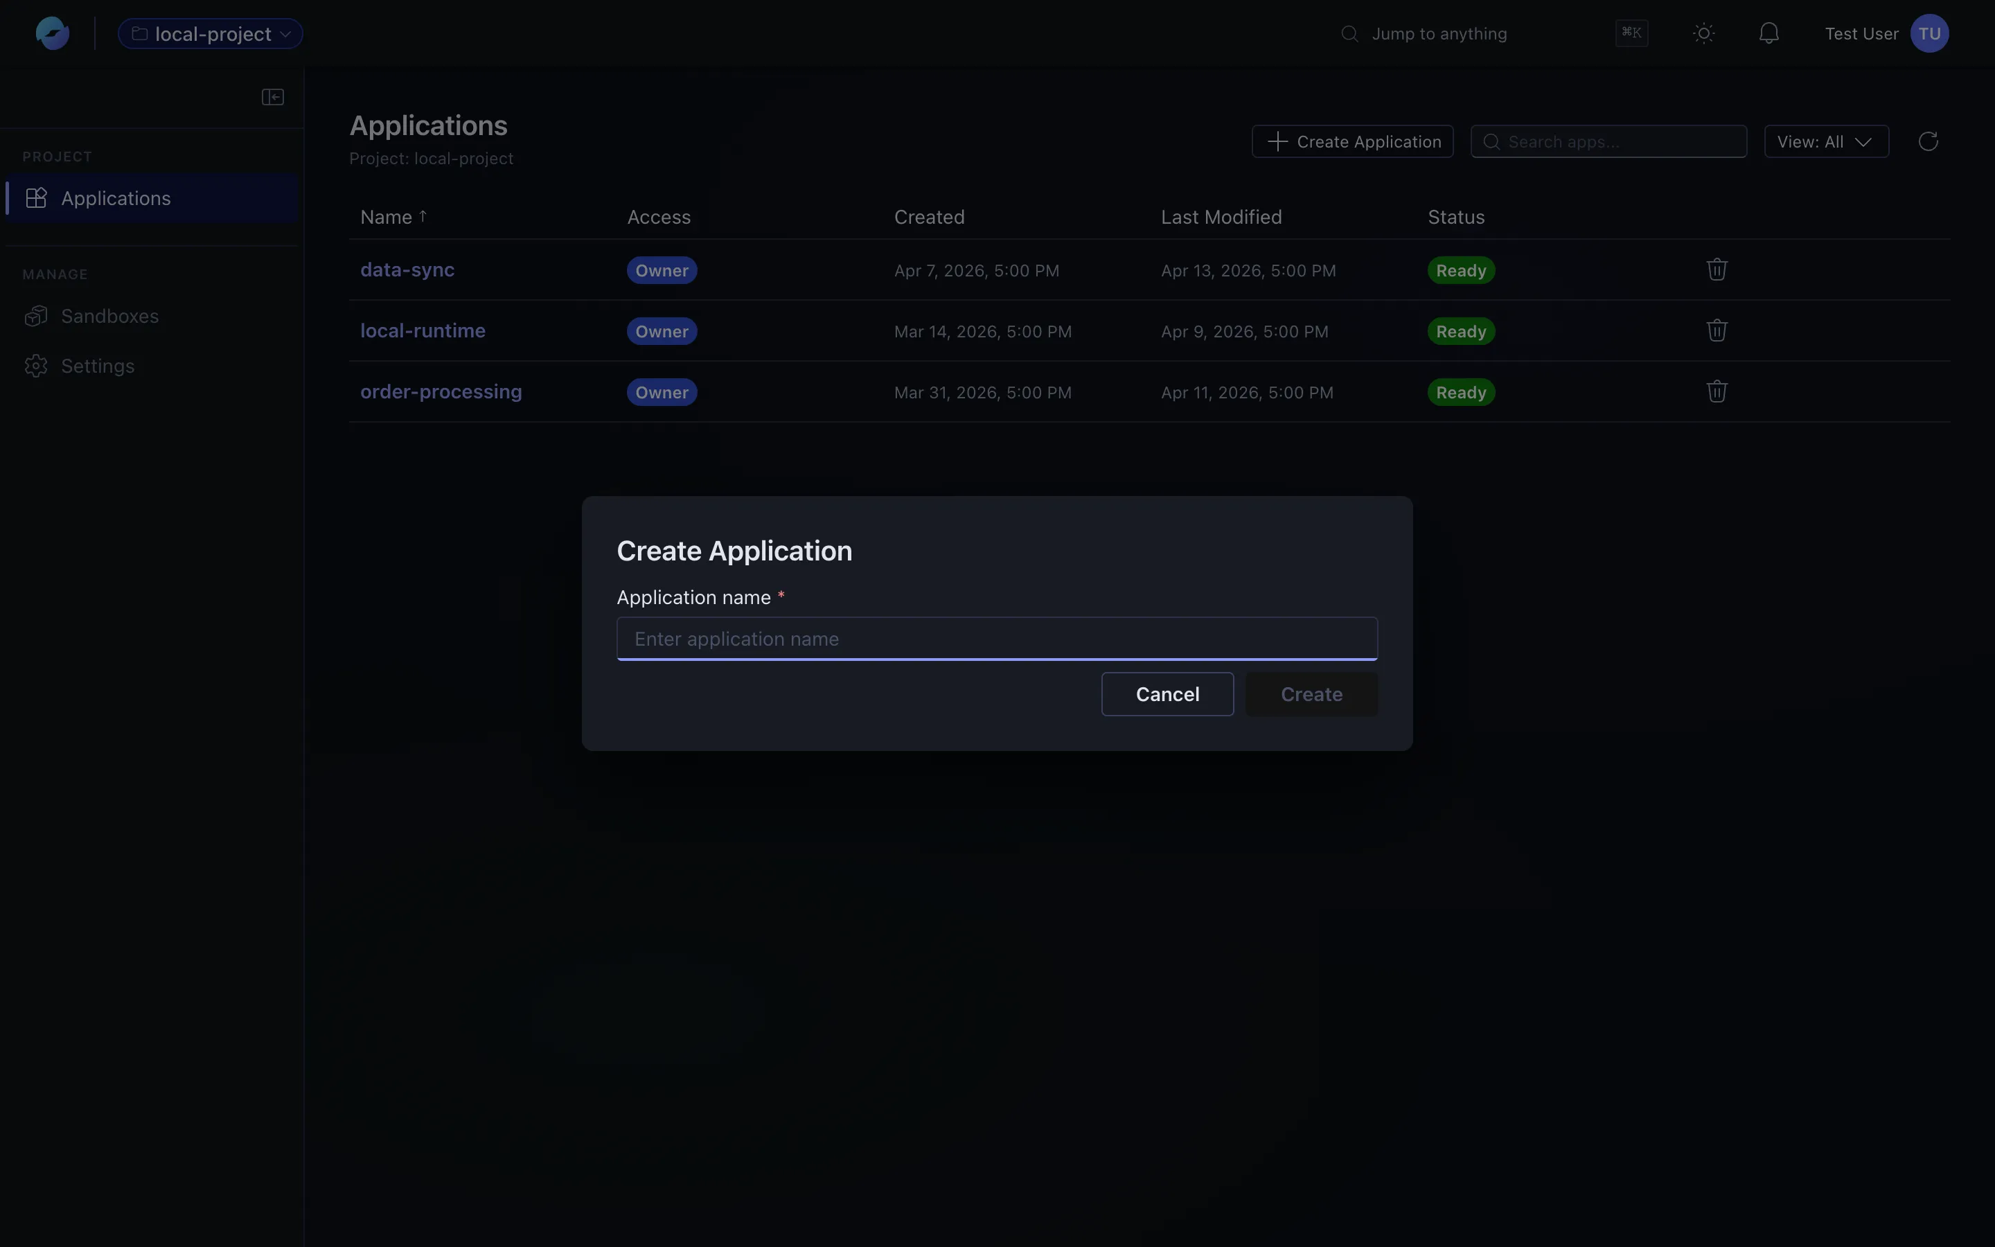Open the local-runtime application
Viewport: 1995px width, 1247px height.
tap(423, 330)
